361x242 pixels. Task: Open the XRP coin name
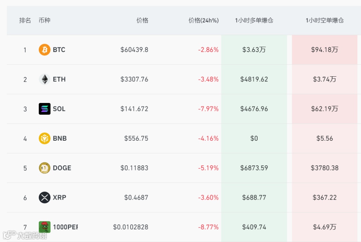[59, 197]
